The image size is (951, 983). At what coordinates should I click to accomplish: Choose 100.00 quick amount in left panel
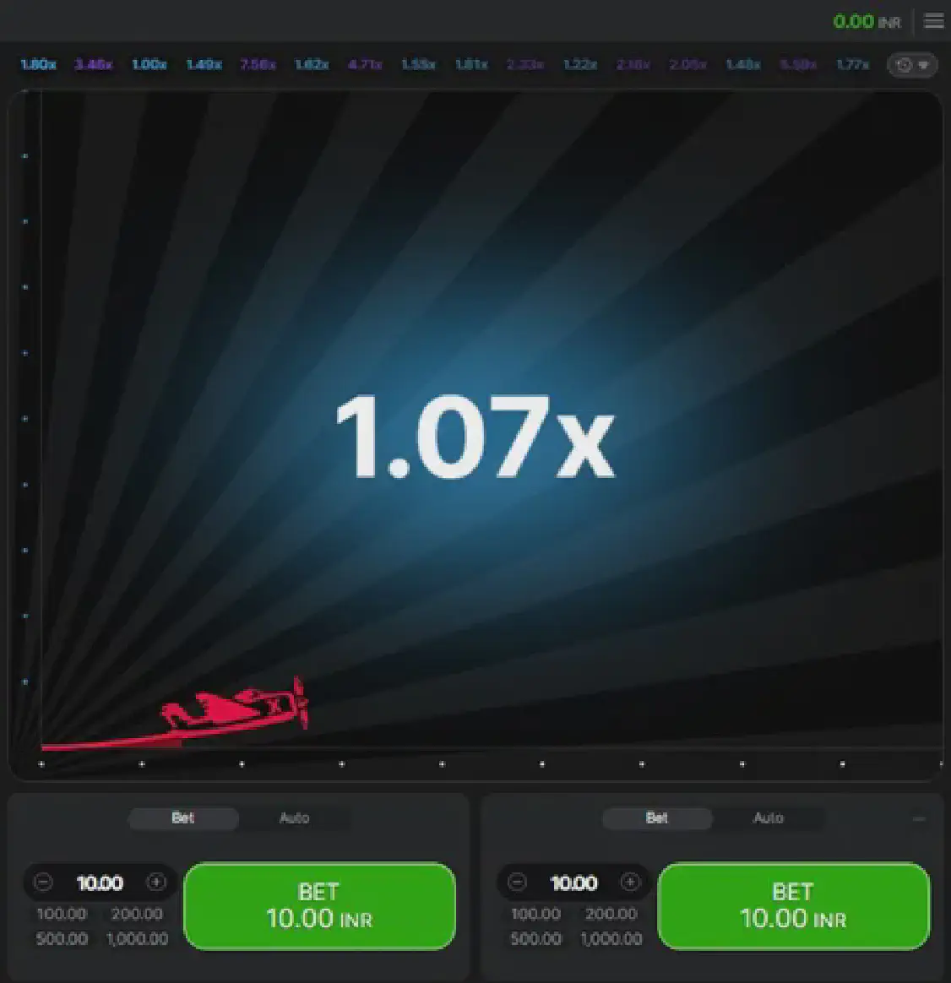click(x=62, y=914)
